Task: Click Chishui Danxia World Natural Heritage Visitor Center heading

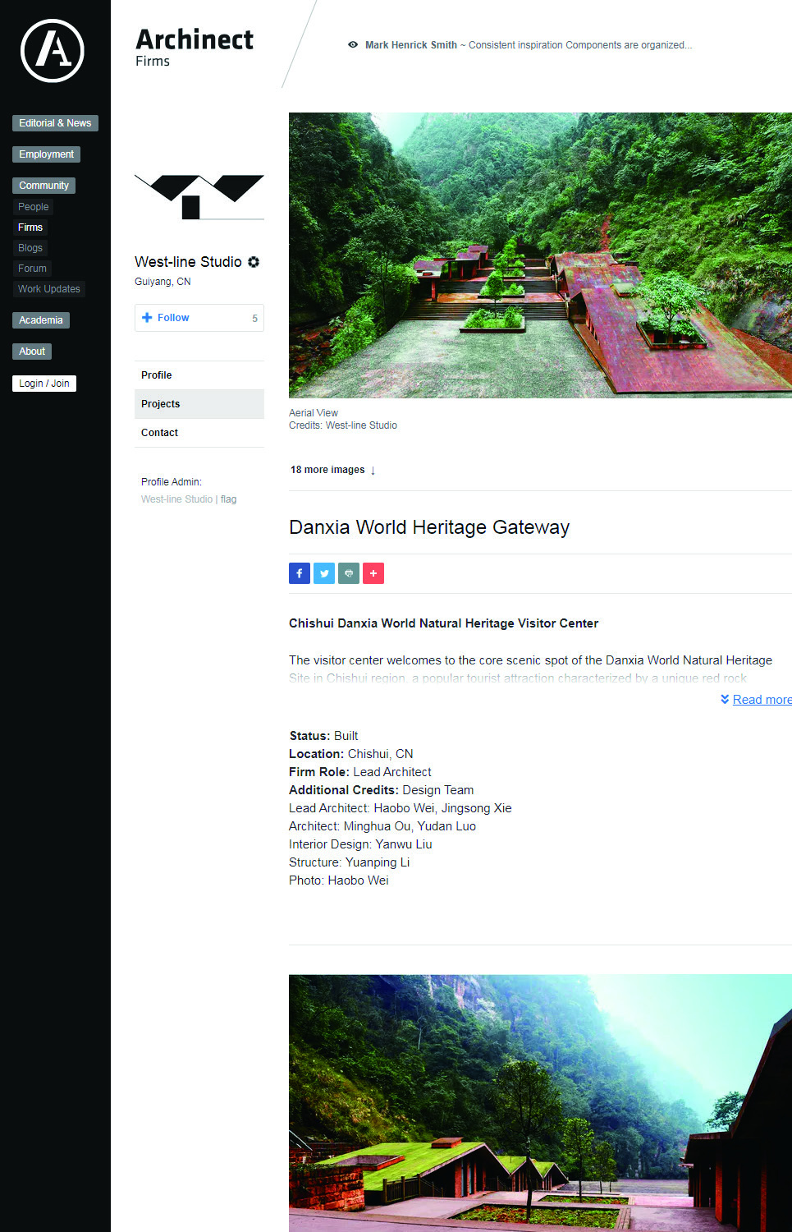Action: tap(443, 623)
